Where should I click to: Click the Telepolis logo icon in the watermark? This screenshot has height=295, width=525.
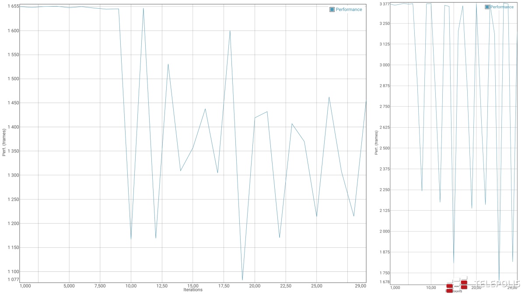pos(457,285)
